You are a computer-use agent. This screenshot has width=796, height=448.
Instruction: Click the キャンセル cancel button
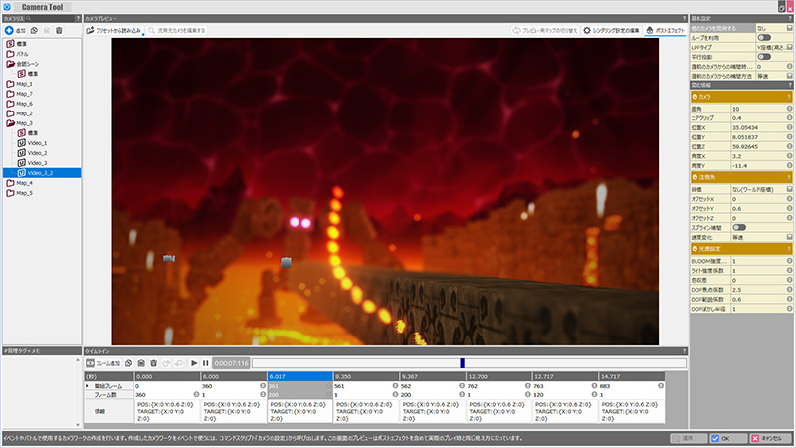click(766, 438)
